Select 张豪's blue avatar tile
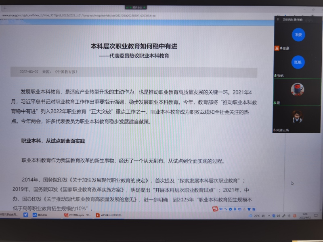This screenshot has height=242, width=323. pos(298,35)
